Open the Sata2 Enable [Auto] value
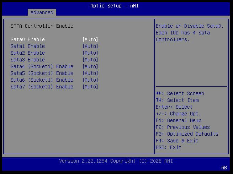Viewport: 233px width, 174px height. coord(90,53)
